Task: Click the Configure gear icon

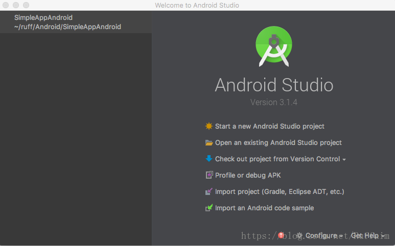Action: coord(299,236)
